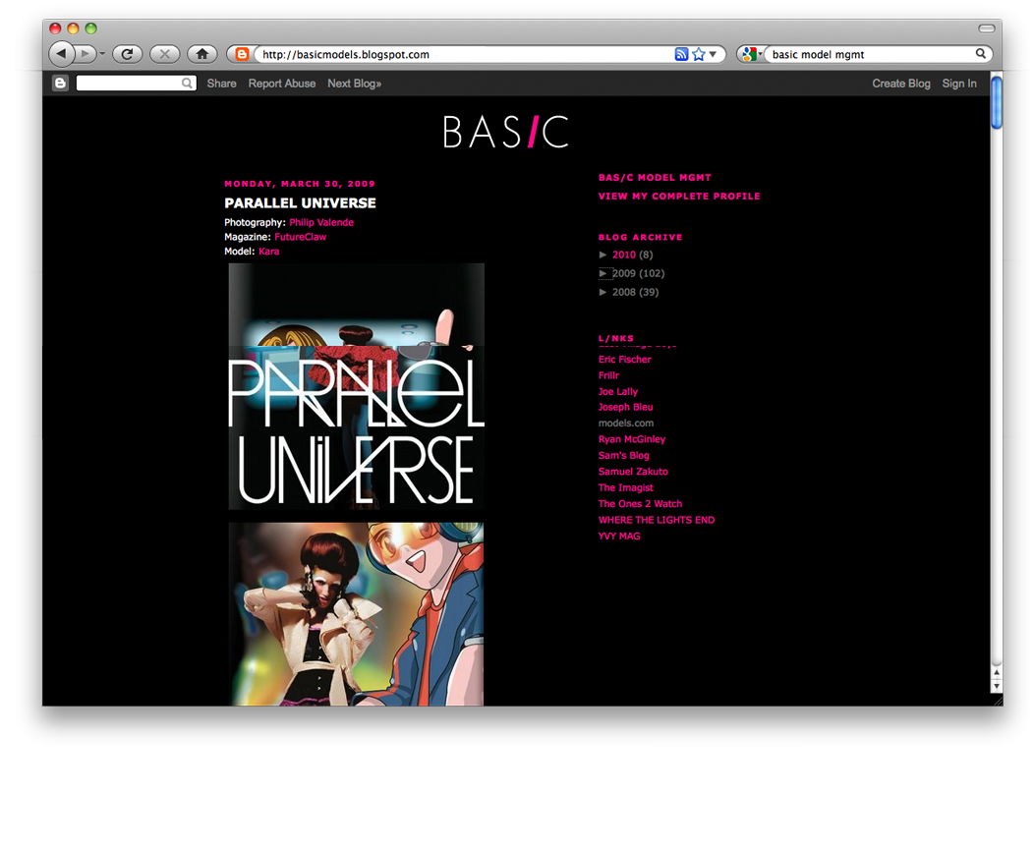Expand the 2010 archive triangle
The image size is (1032, 849).
pyautogui.click(x=602, y=255)
